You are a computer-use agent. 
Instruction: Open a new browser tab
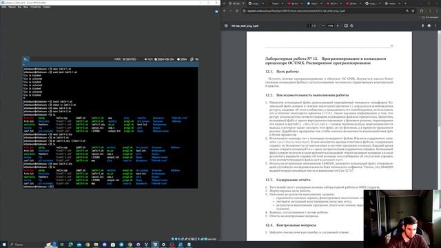[405, 3]
